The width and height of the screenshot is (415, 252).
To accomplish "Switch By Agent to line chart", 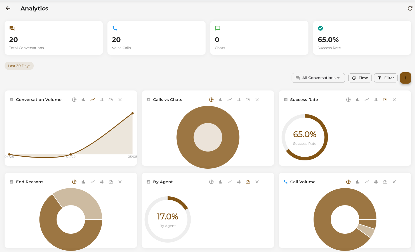I will coord(230,182).
